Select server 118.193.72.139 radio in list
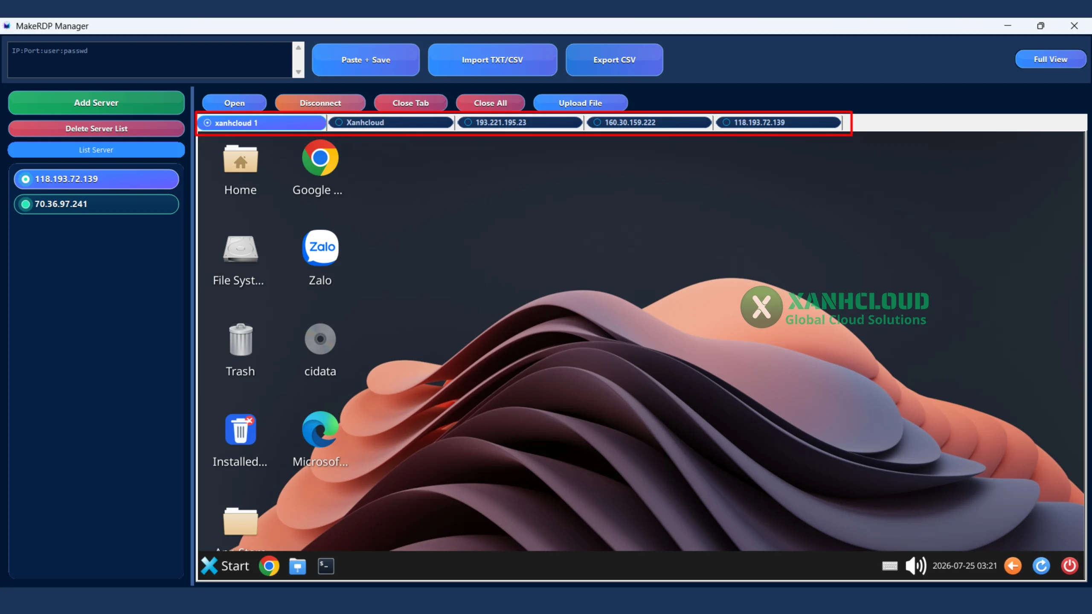This screenshot has width=1092, height=614. 26,179
